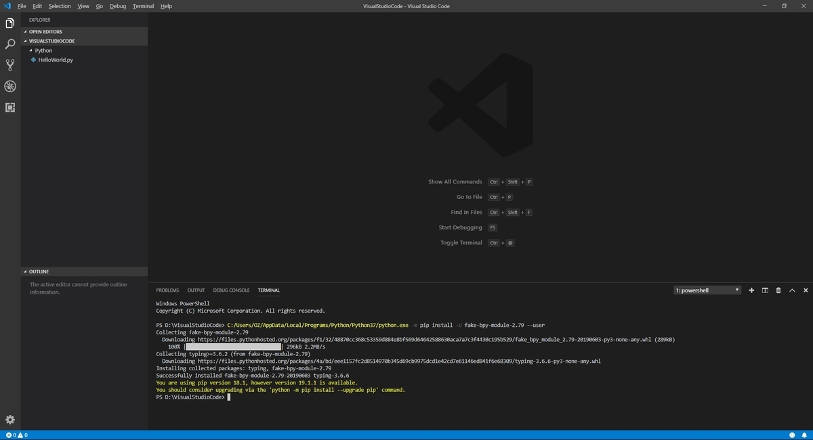
Task: Switch to the Debug Console tab
Action: [x=231, y=290]
